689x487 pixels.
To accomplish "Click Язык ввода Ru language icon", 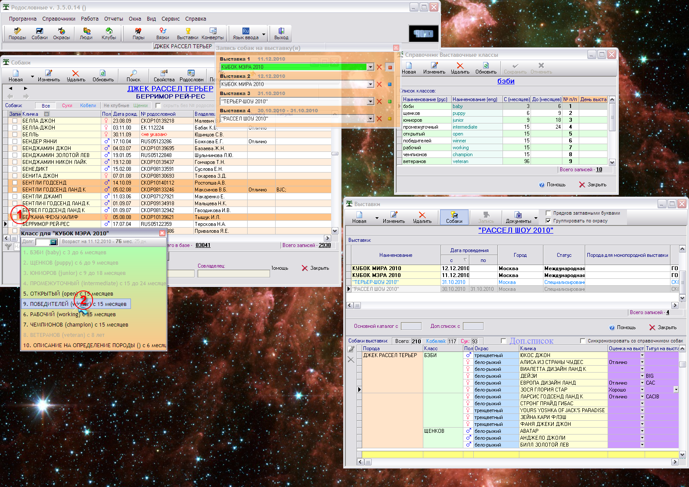I will pos(245,34).
